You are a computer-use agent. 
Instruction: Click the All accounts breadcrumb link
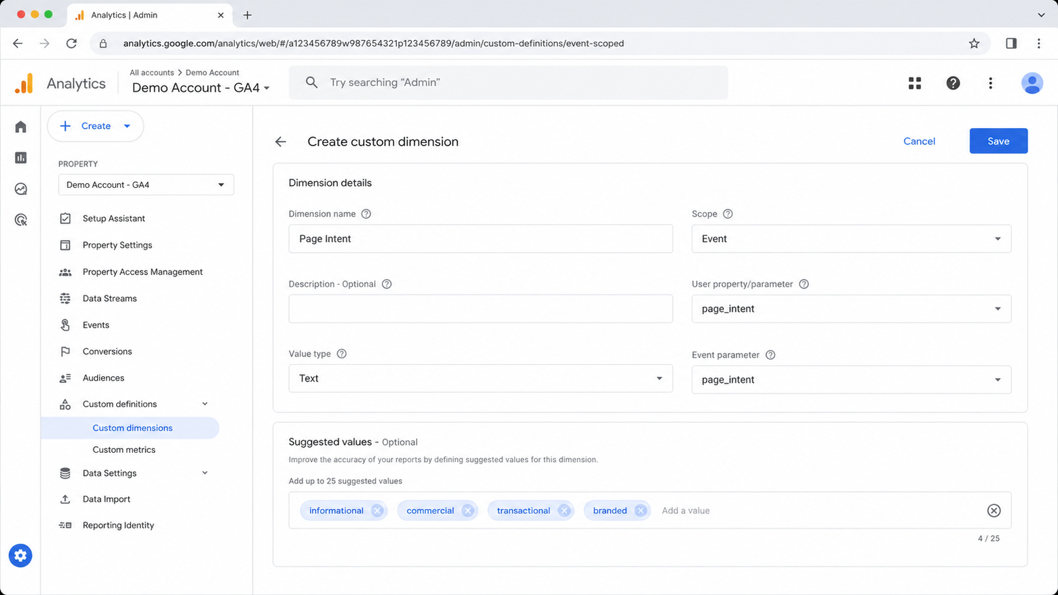[151, 73]
